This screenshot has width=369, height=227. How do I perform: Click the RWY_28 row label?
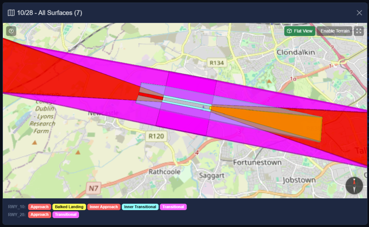click(17, 214)
